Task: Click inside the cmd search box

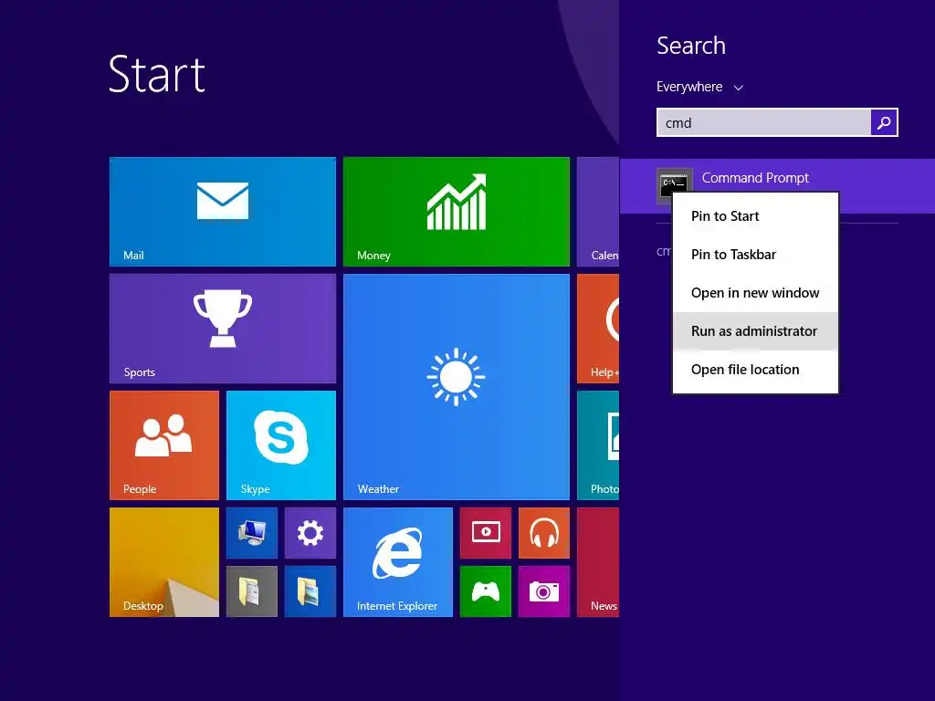Action: [764, 123]
